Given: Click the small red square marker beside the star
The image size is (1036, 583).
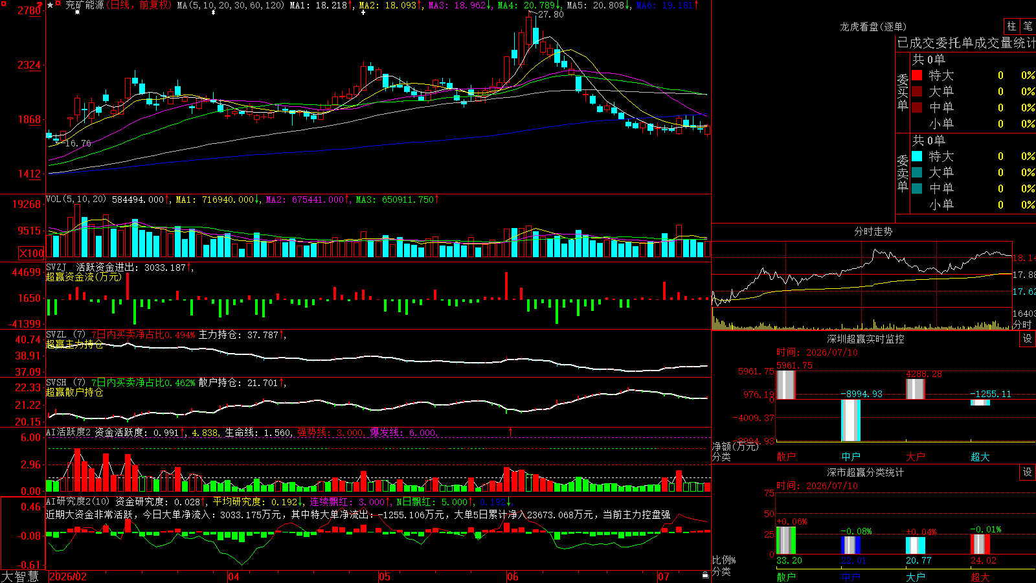Looking at the screenshot, I should [x=58, y=4].
